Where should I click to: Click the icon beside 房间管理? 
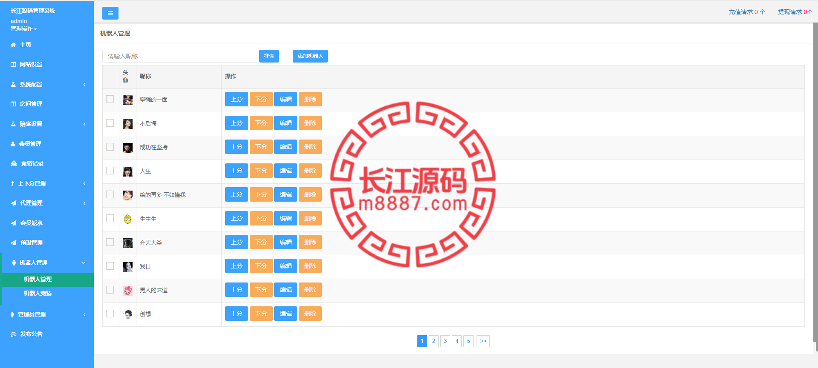click(13, 104)
